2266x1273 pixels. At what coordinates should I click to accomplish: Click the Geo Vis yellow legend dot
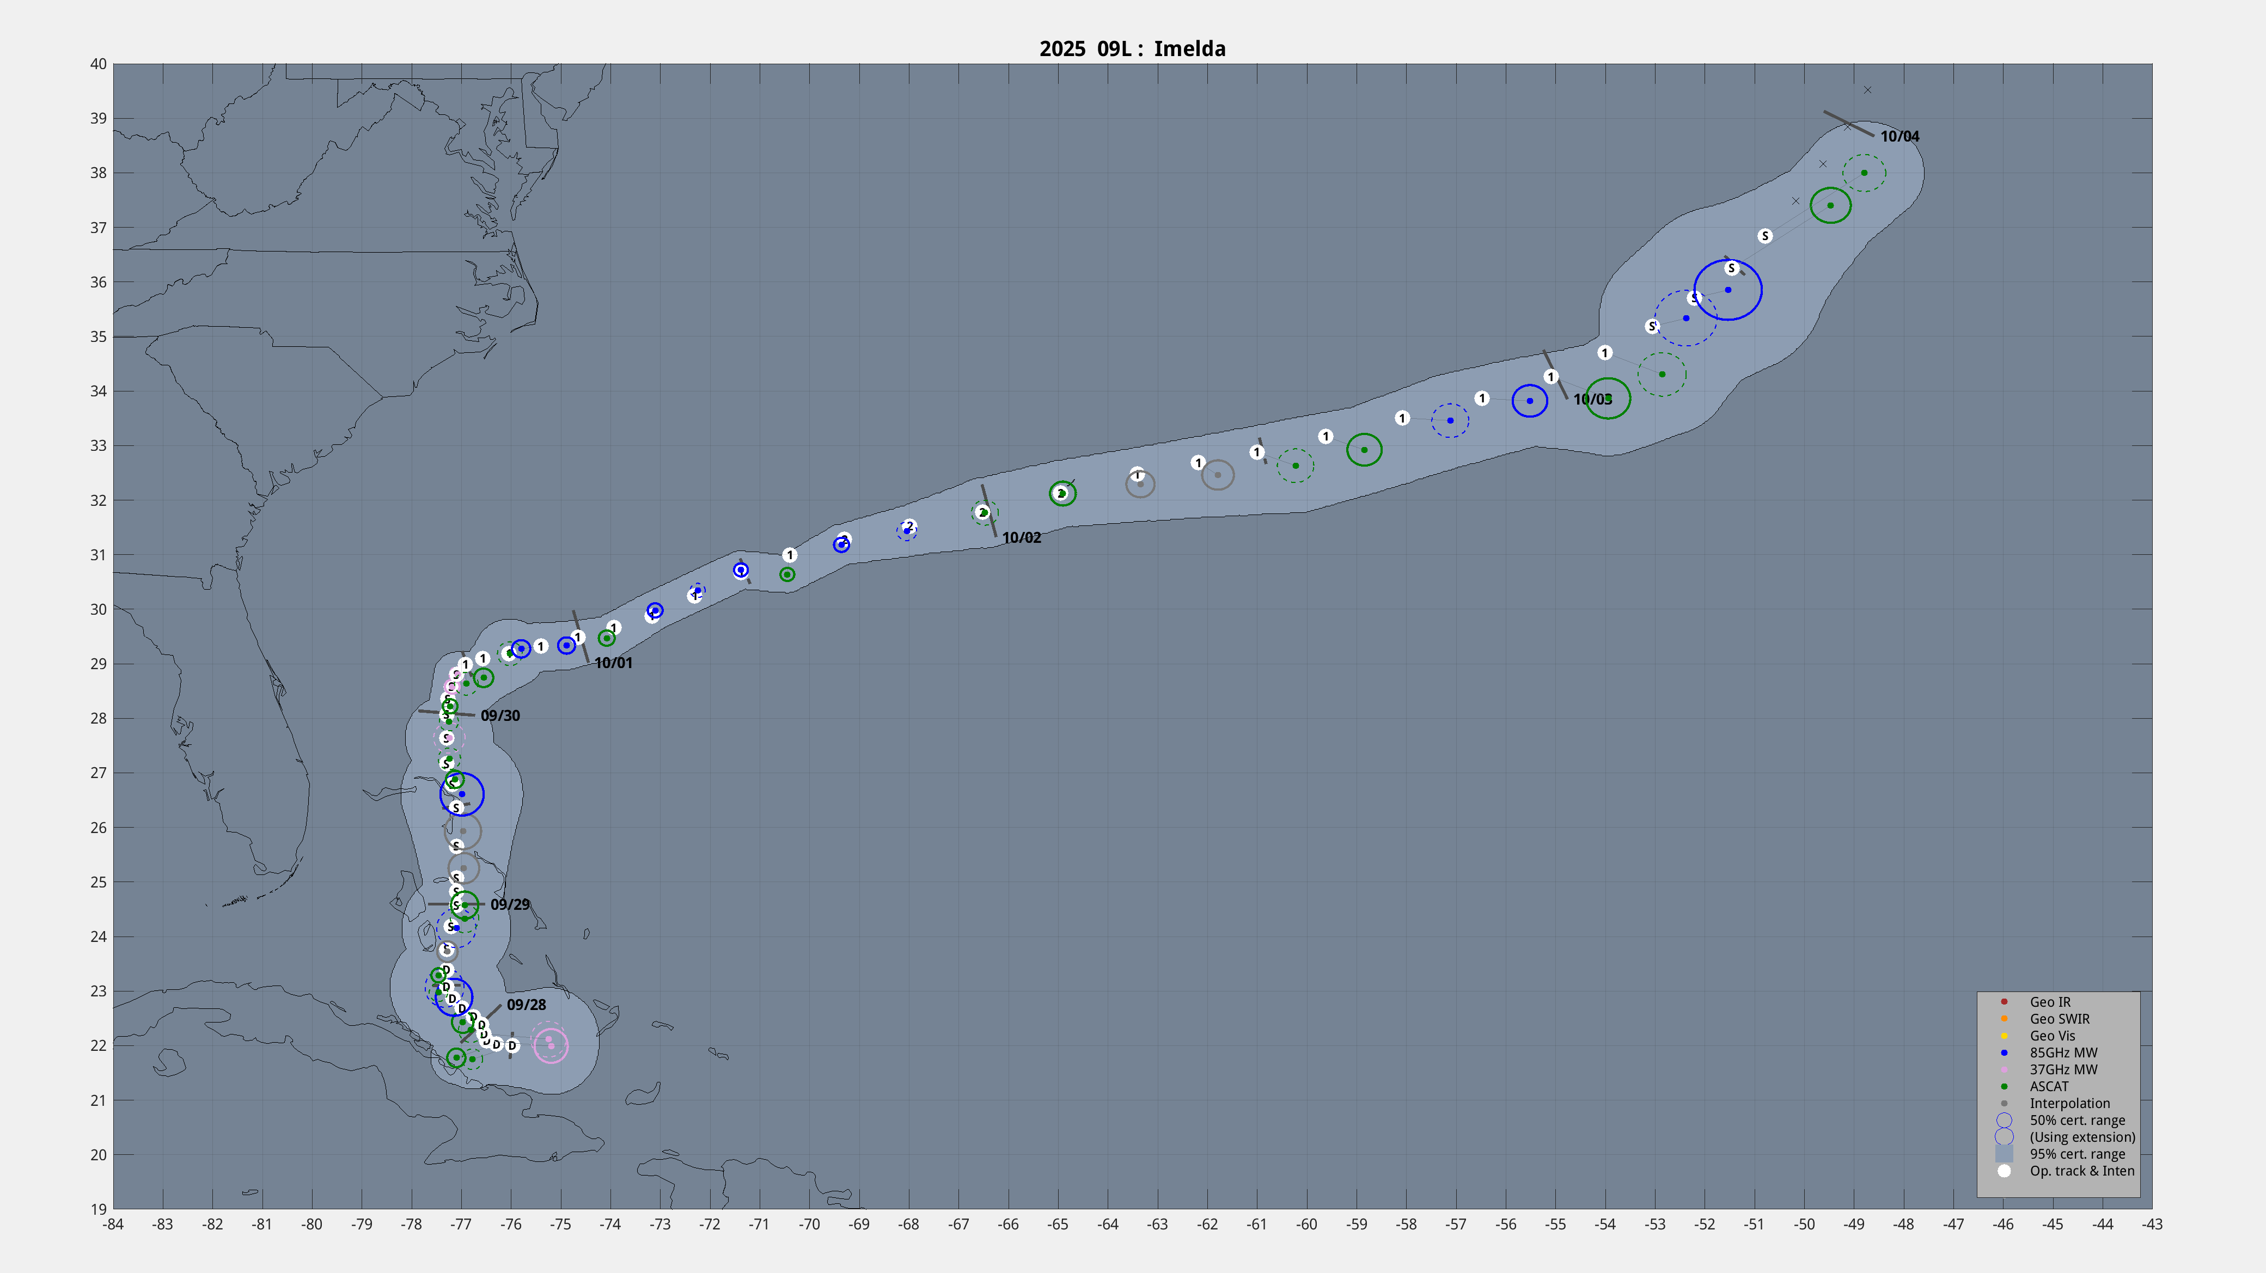pyautogui.click(x=2004, y=1036)
